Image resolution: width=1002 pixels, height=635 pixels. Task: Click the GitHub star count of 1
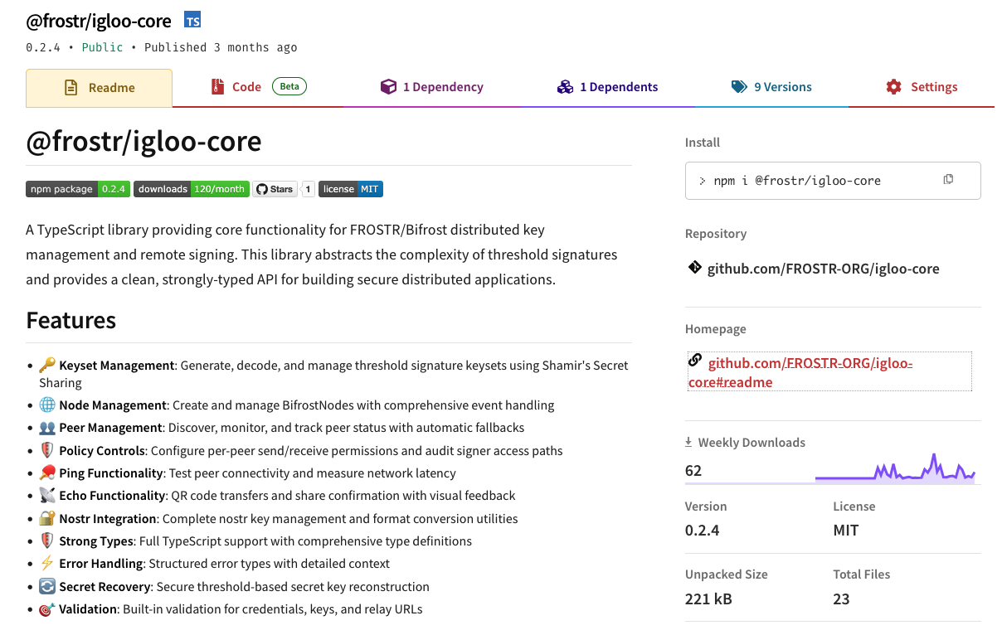(308, 189)
